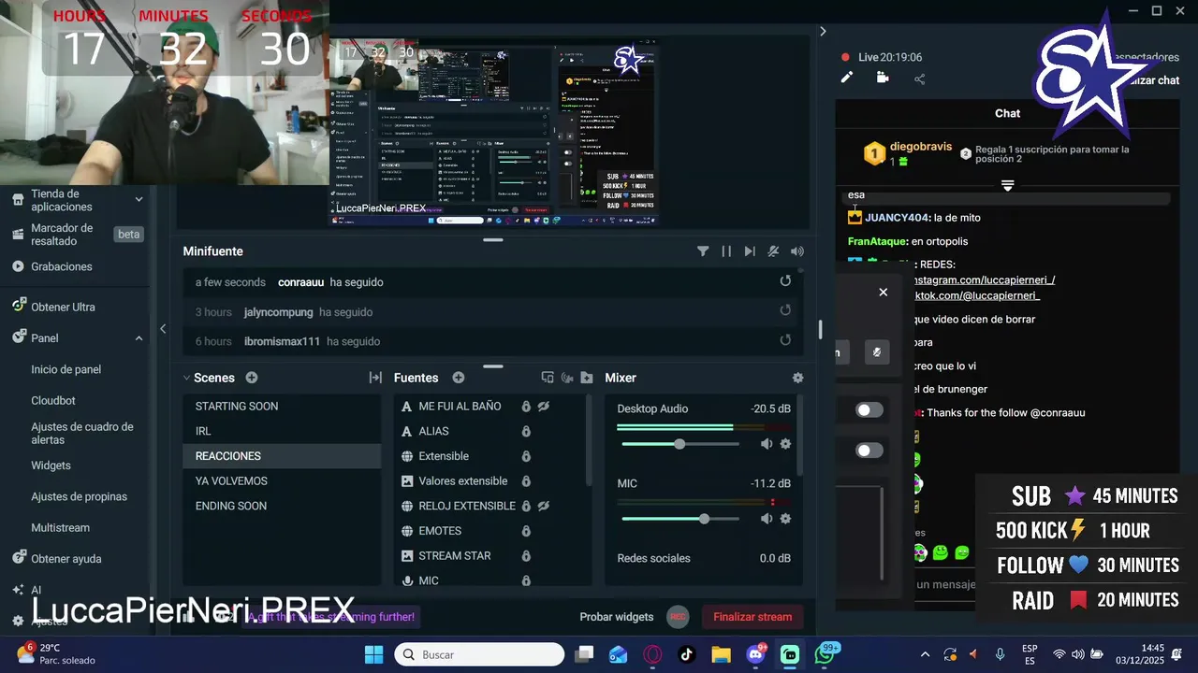
Task: Open Ajustes de propinas
Action: point(79,496)
